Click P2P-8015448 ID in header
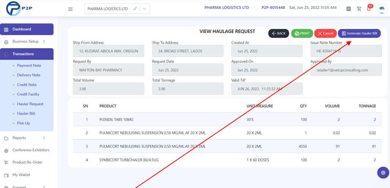The height and width of the screenshot is (188, 390). tap(273, 8)
